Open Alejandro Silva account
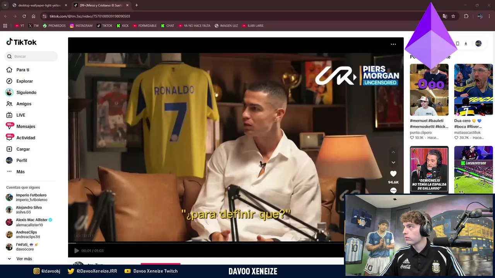Viewport: 495px width, 278px height. 29,210
